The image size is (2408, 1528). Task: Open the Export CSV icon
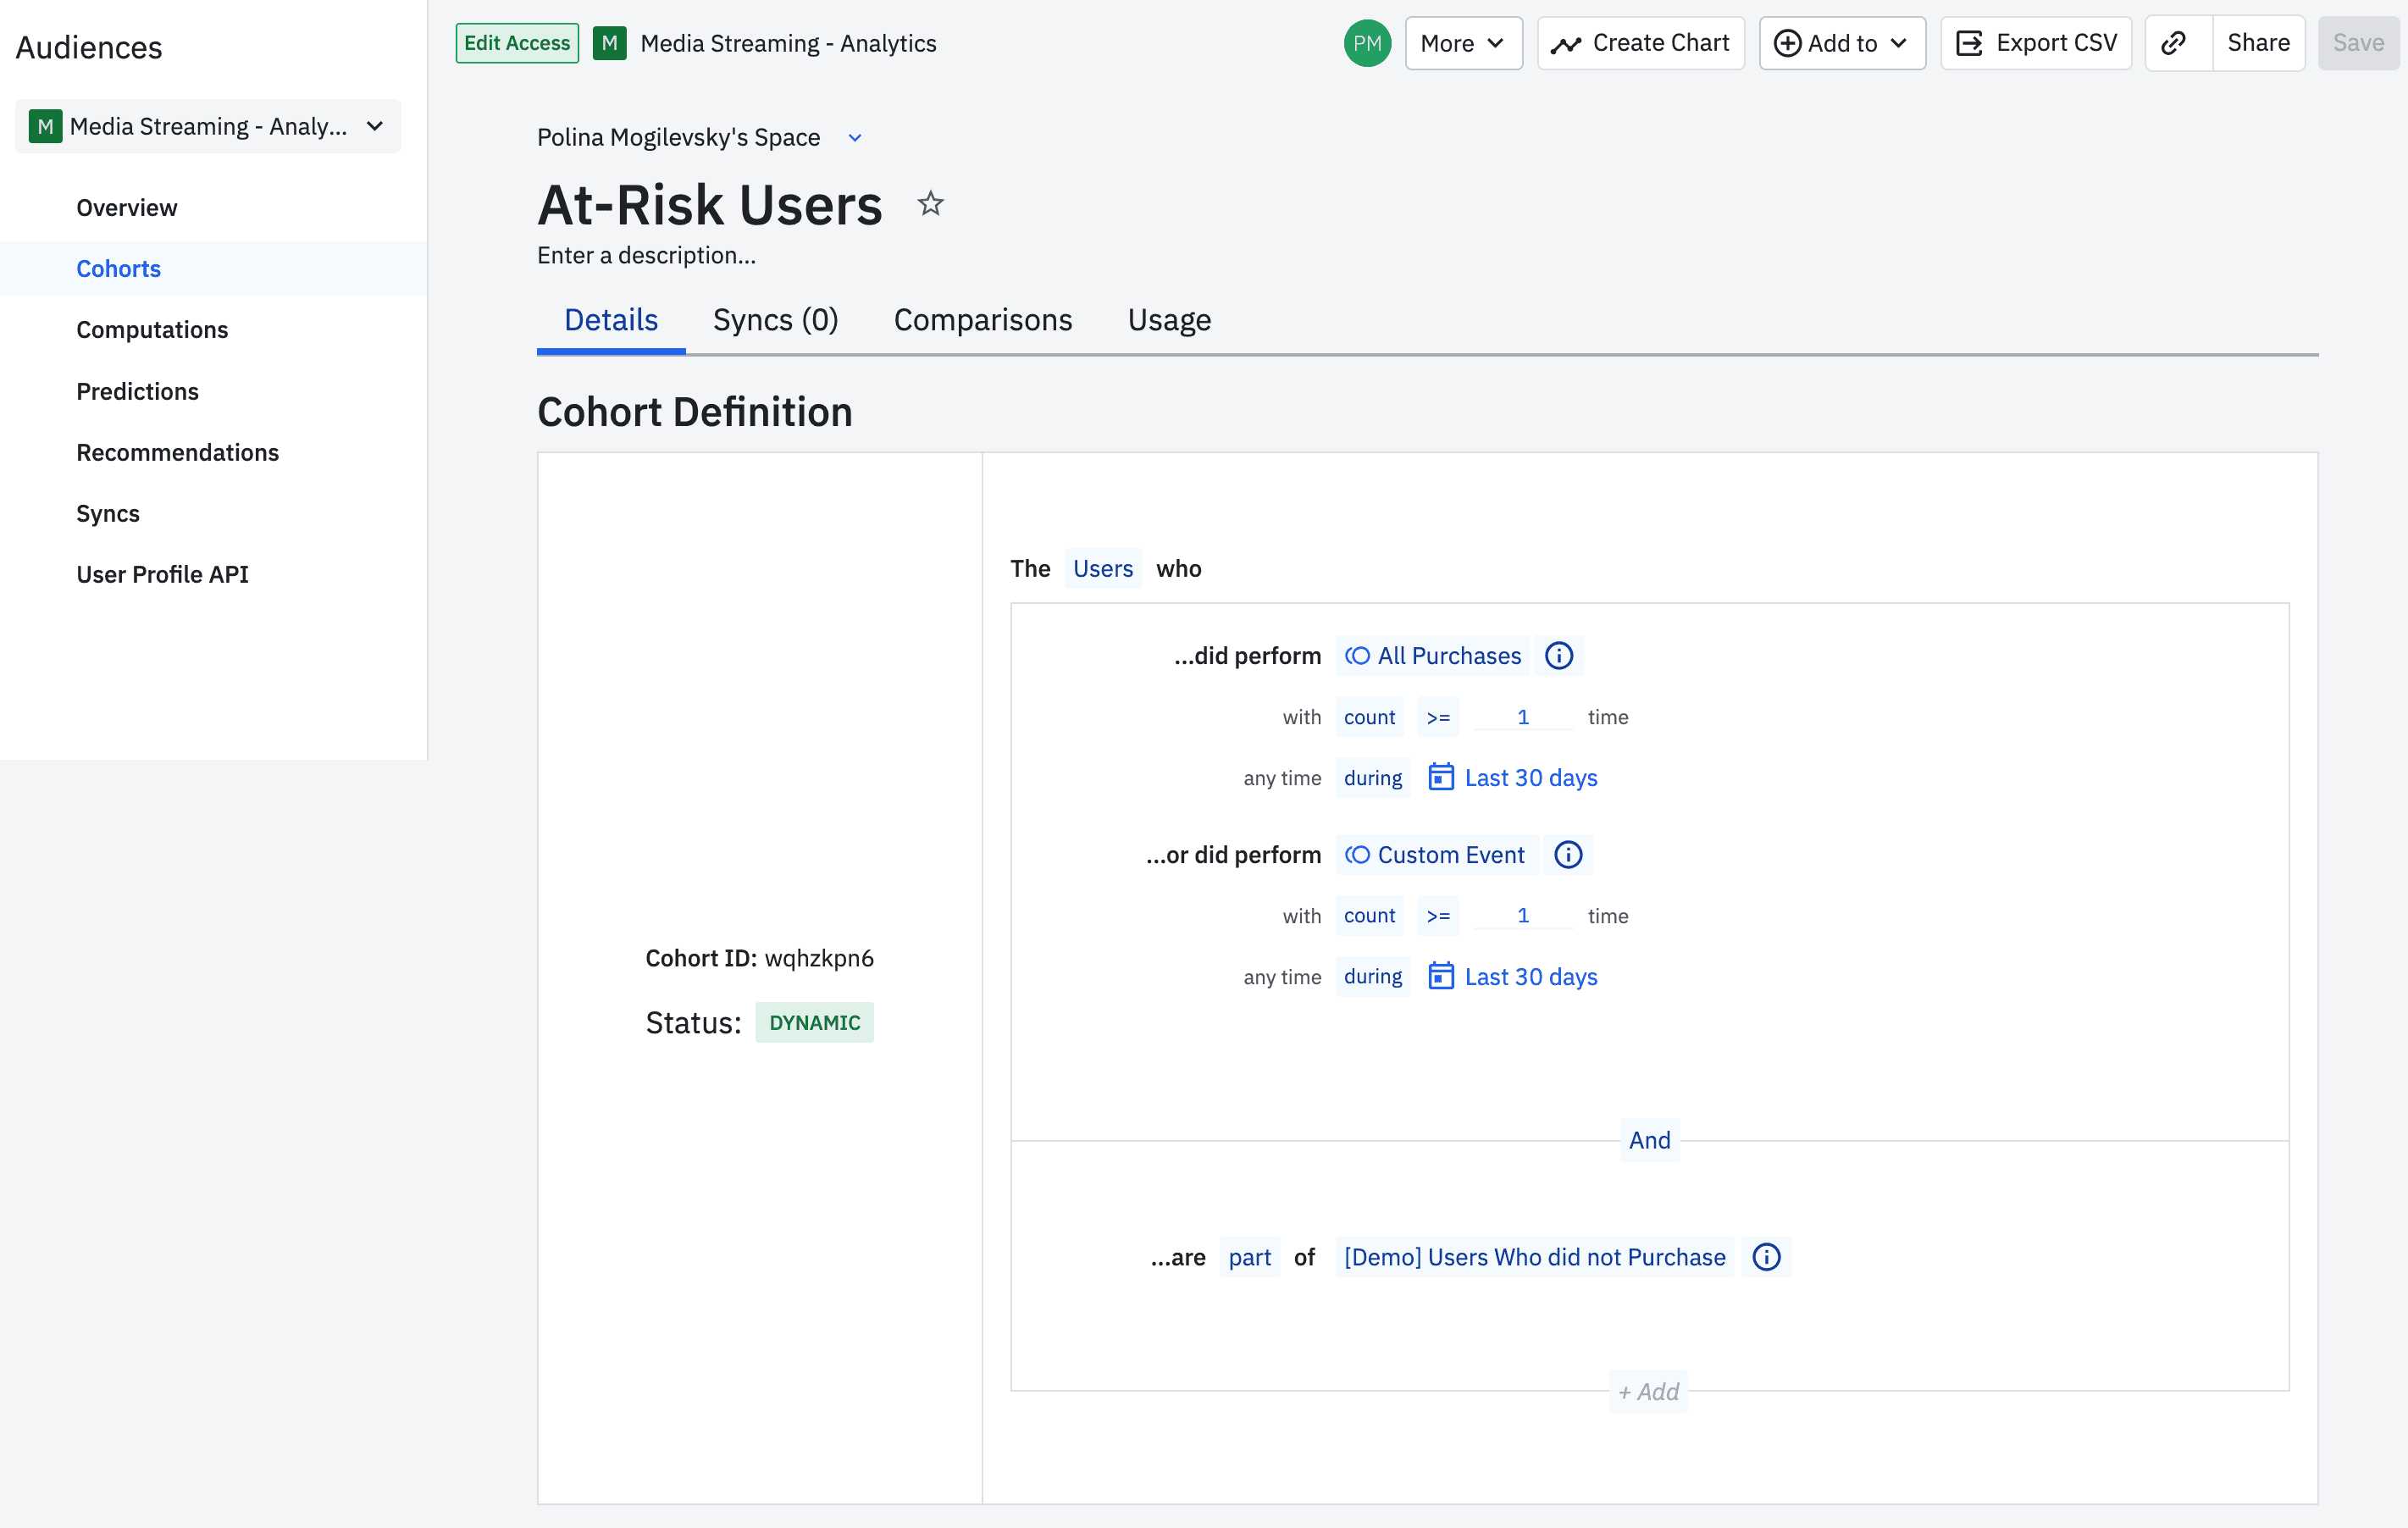pyautogui.click(x=1969, y=43)
